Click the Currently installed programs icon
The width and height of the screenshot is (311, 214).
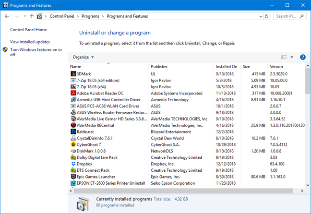83,204
